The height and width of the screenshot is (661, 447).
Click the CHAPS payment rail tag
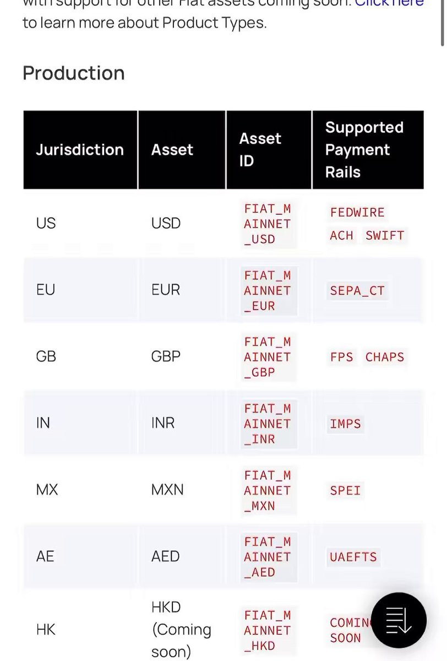point(385,357)
